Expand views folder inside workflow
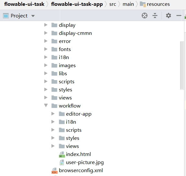The width and height of the screenshot is (186, 176). point(53,146)
